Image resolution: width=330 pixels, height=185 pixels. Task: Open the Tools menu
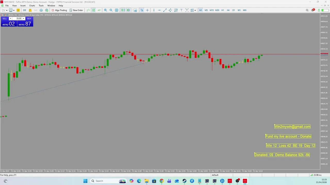coord(41,6)
